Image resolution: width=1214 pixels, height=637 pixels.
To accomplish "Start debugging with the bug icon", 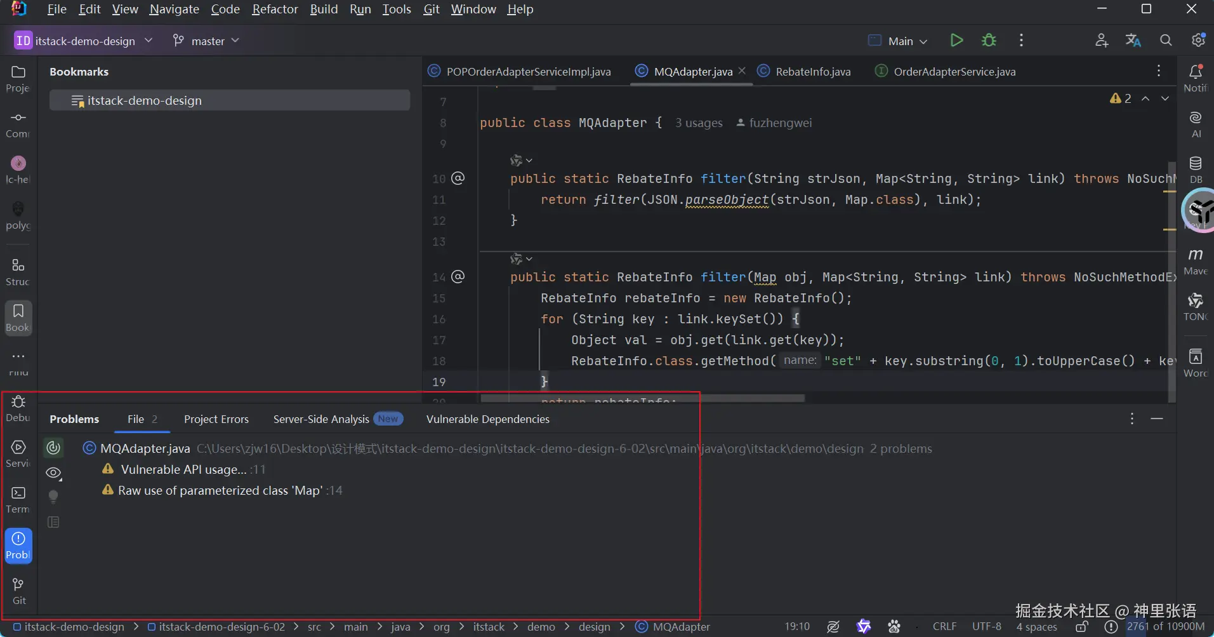I will (x=989, y=41).
